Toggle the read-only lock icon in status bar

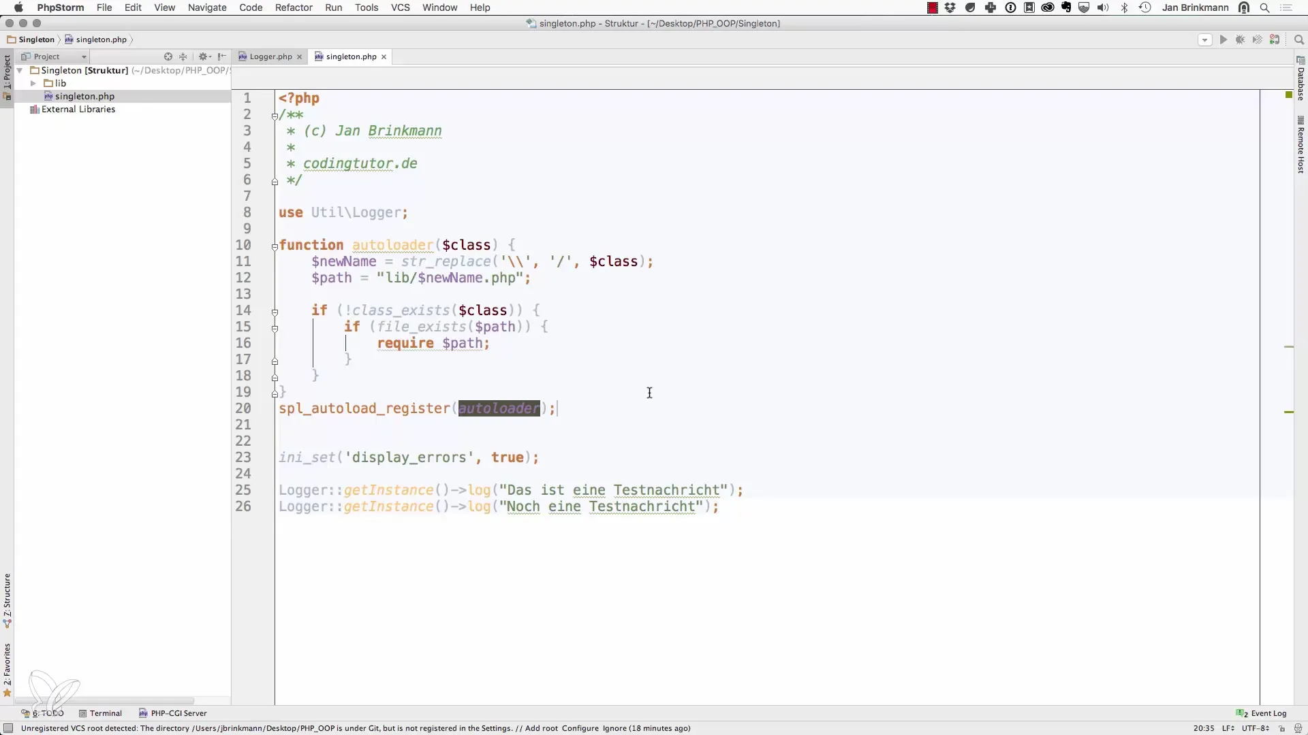(x=1281, y=728)
